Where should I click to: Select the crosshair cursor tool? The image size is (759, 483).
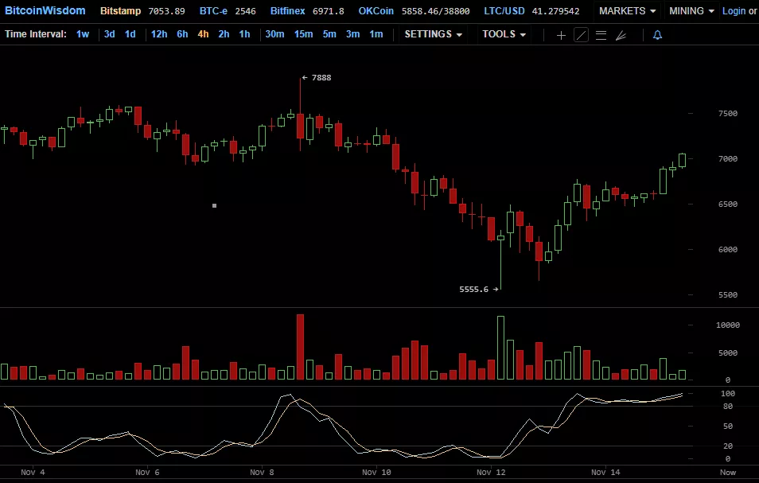click(x=561, y=35)
